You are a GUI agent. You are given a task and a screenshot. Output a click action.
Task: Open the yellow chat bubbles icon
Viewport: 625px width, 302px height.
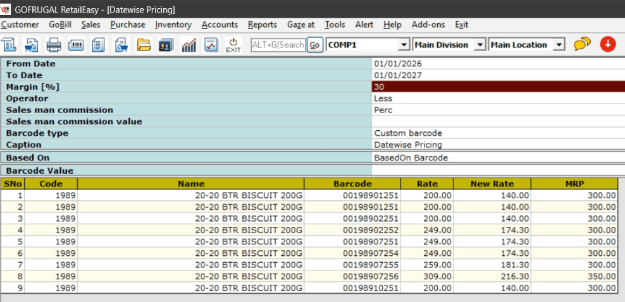coord(582,45)
